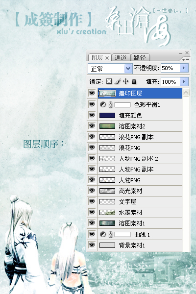Switch to the 通道 tab
This screenshot has height=294, width=196.
(x=121, y=57)
